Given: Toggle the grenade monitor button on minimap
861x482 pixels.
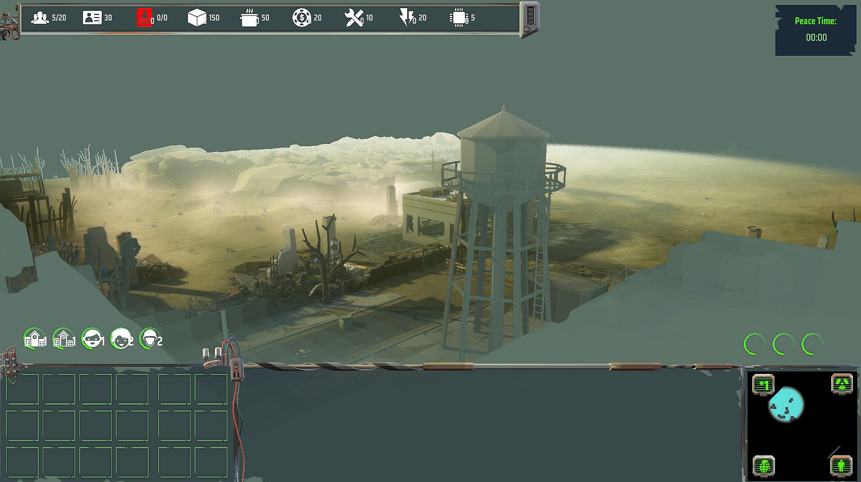Looking at the screenshot, I should point(764,466).
